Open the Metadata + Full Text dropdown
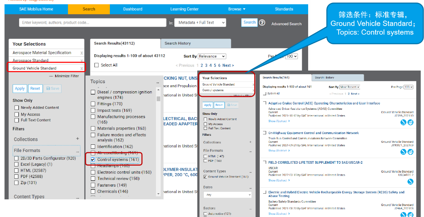The image size is (424, 217). [200, 23]
